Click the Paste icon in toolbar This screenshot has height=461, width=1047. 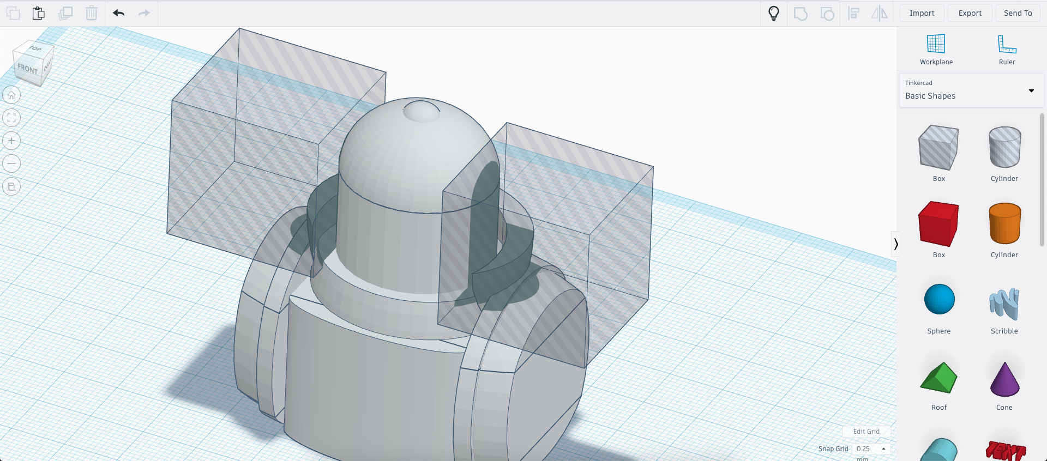click(38, 13)
